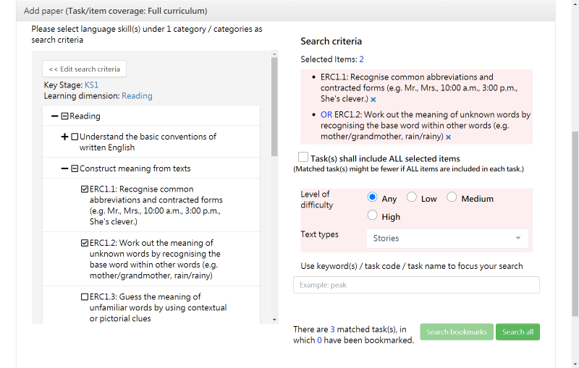
Task: Select Low difficulty level
Action: [412, 197]
